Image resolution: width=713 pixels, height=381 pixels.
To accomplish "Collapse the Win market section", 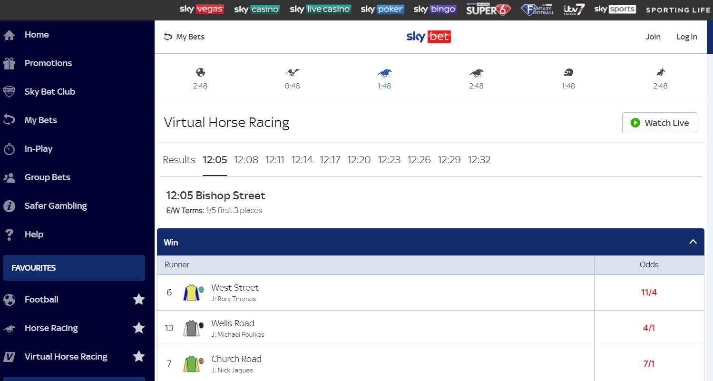I will tap(693, 242).
